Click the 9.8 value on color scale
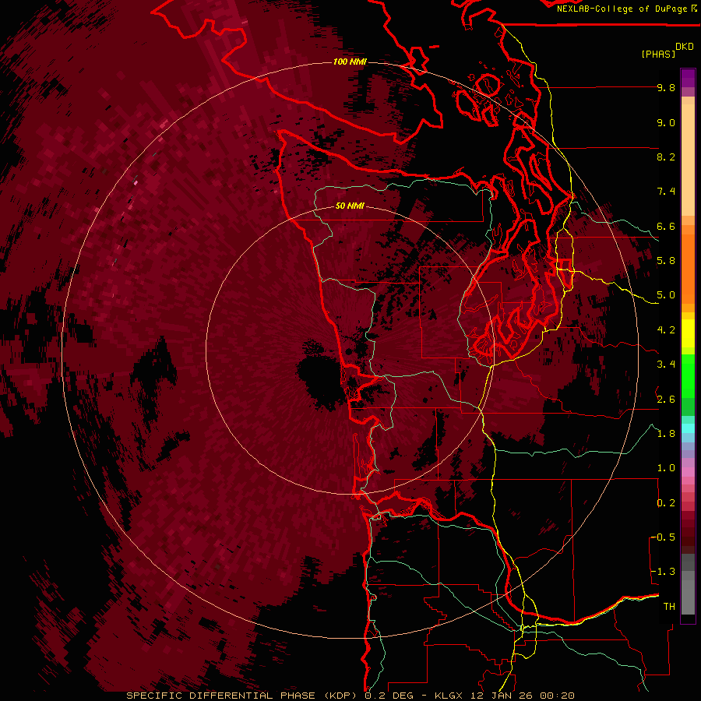701x701 pixels. 666,88
